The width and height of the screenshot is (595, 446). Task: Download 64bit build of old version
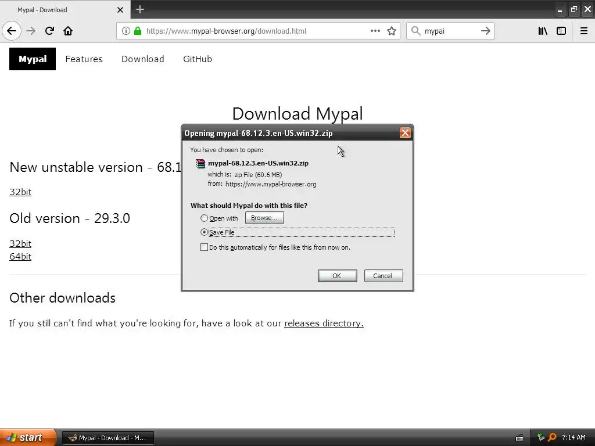[x=20, y=256]
